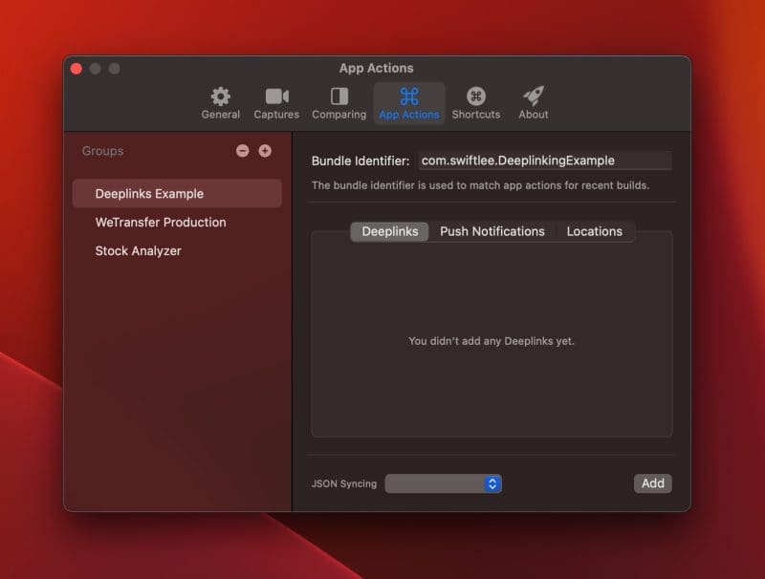Open the Locations tab

(595, 231)
